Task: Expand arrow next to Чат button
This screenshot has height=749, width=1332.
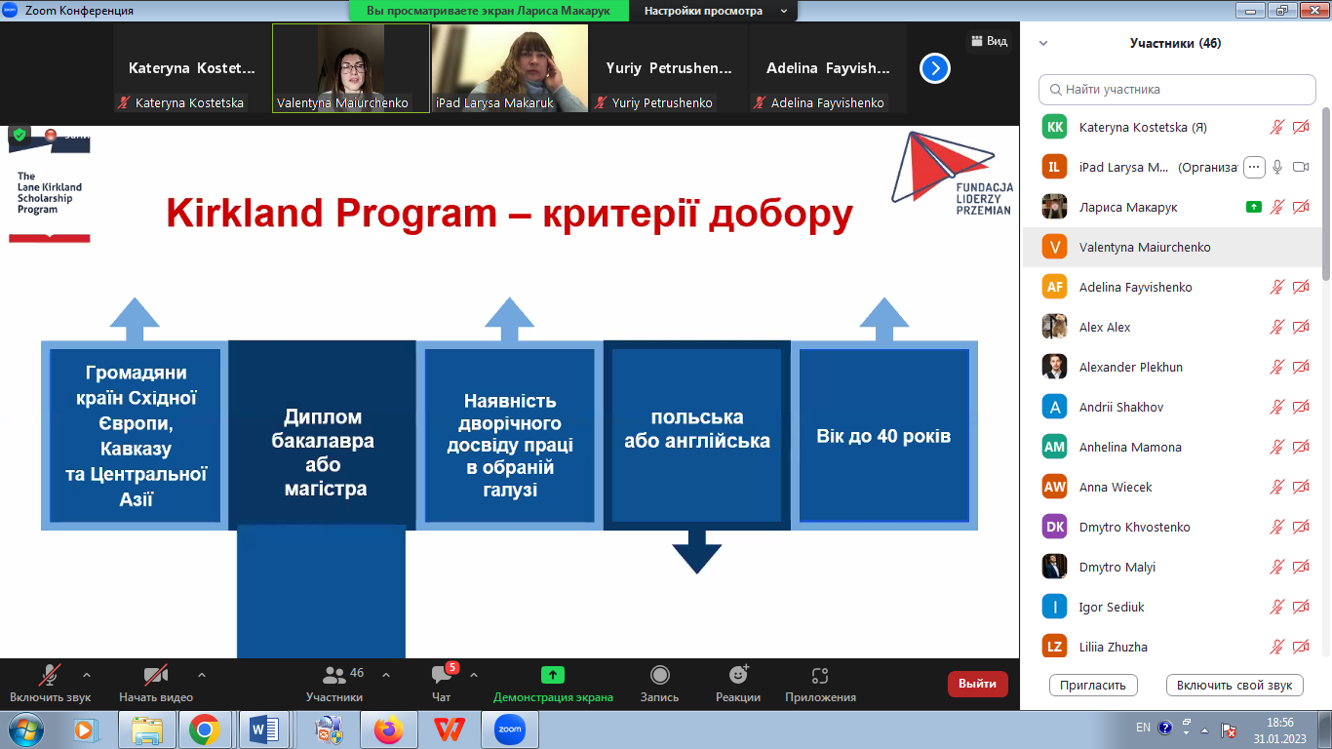Action: click(474, 675)
